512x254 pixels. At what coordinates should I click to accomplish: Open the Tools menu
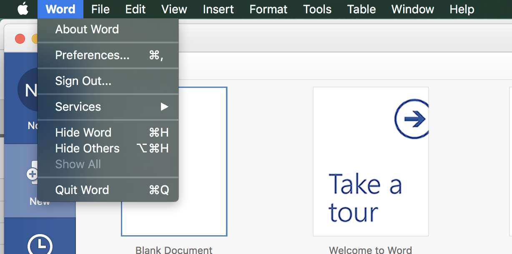click(317, 9)
